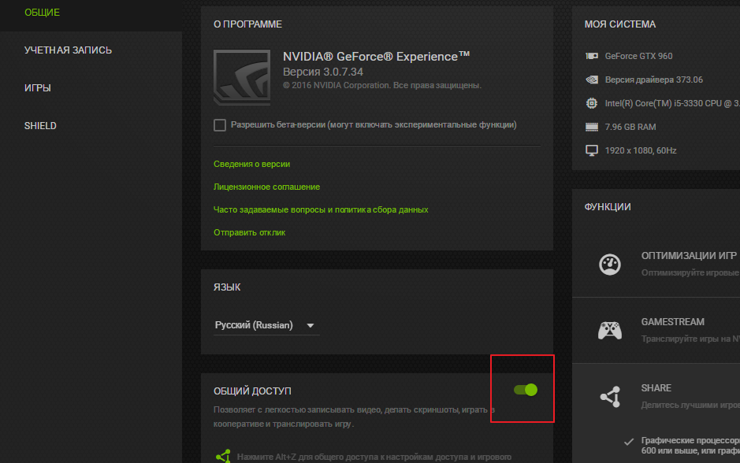Click the 7.96 GB RAM text

(x=630, y=127)
